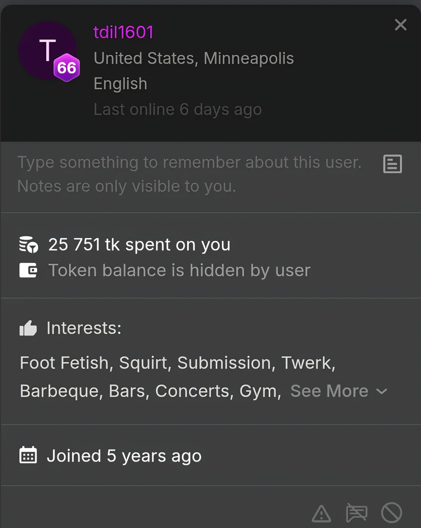Click the Gym interest tag
Screen dimensions: 421x528
click(258, 392)
